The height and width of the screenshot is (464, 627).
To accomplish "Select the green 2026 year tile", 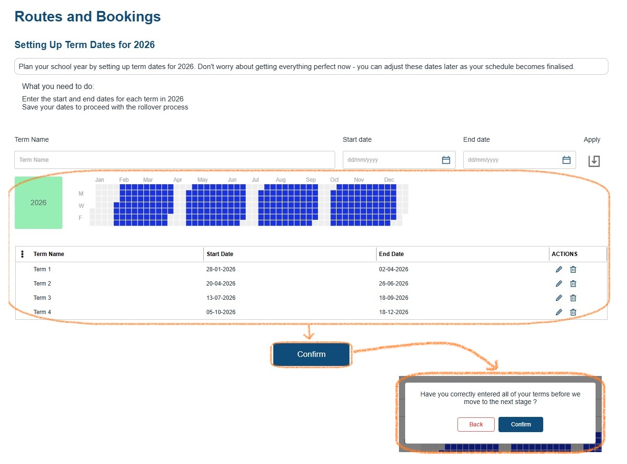I will click(39, 203).
